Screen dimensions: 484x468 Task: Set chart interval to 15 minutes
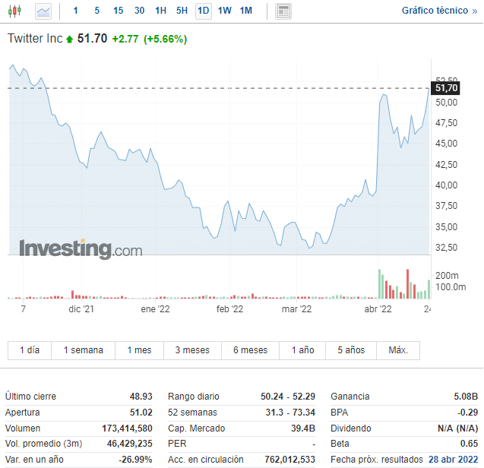coord(118,11)
